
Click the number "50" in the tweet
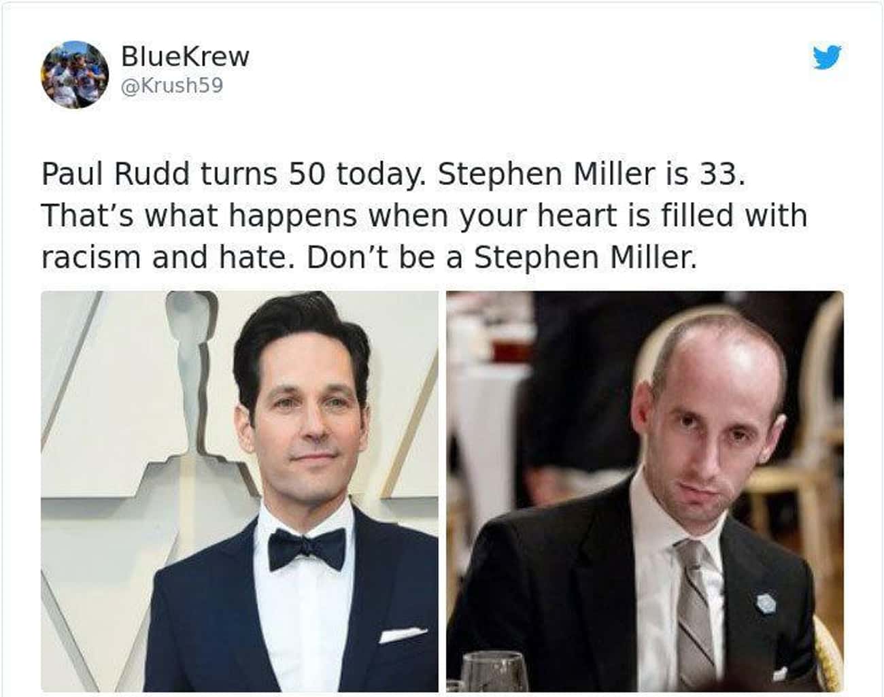click(x=307, y=174)
